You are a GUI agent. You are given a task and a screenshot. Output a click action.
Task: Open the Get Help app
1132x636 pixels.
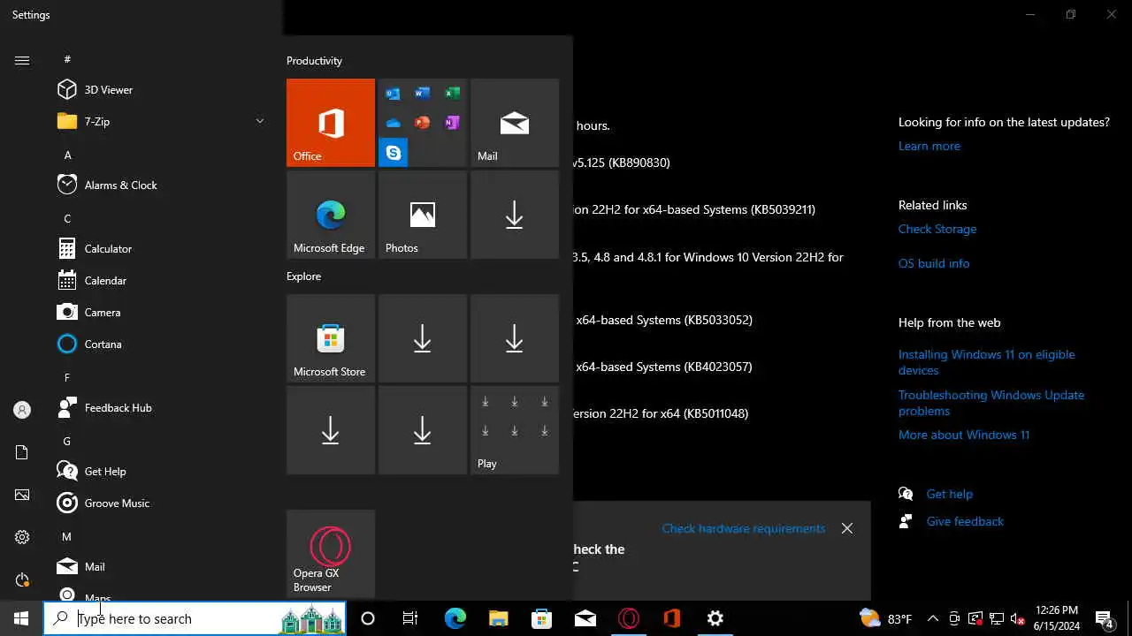point(159,472)
